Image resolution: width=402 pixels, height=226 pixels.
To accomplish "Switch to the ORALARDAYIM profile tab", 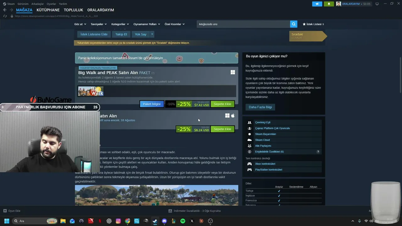I will (x=100, y=10).
